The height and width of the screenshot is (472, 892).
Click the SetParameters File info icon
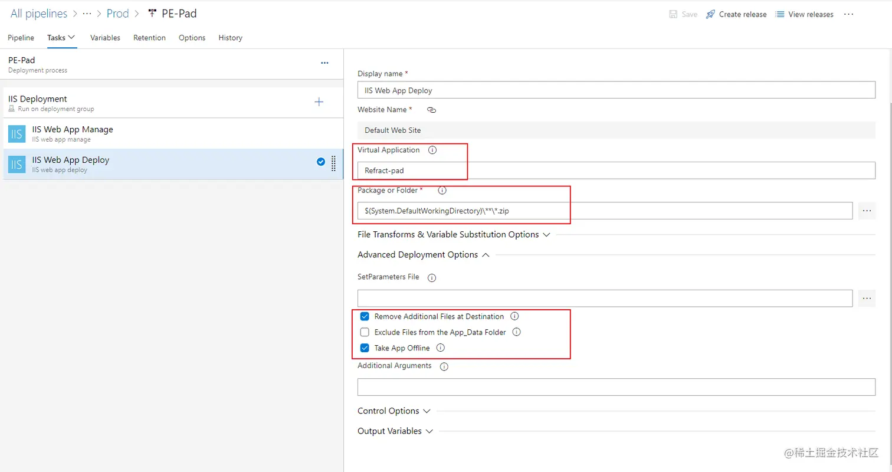pos(431,277)
